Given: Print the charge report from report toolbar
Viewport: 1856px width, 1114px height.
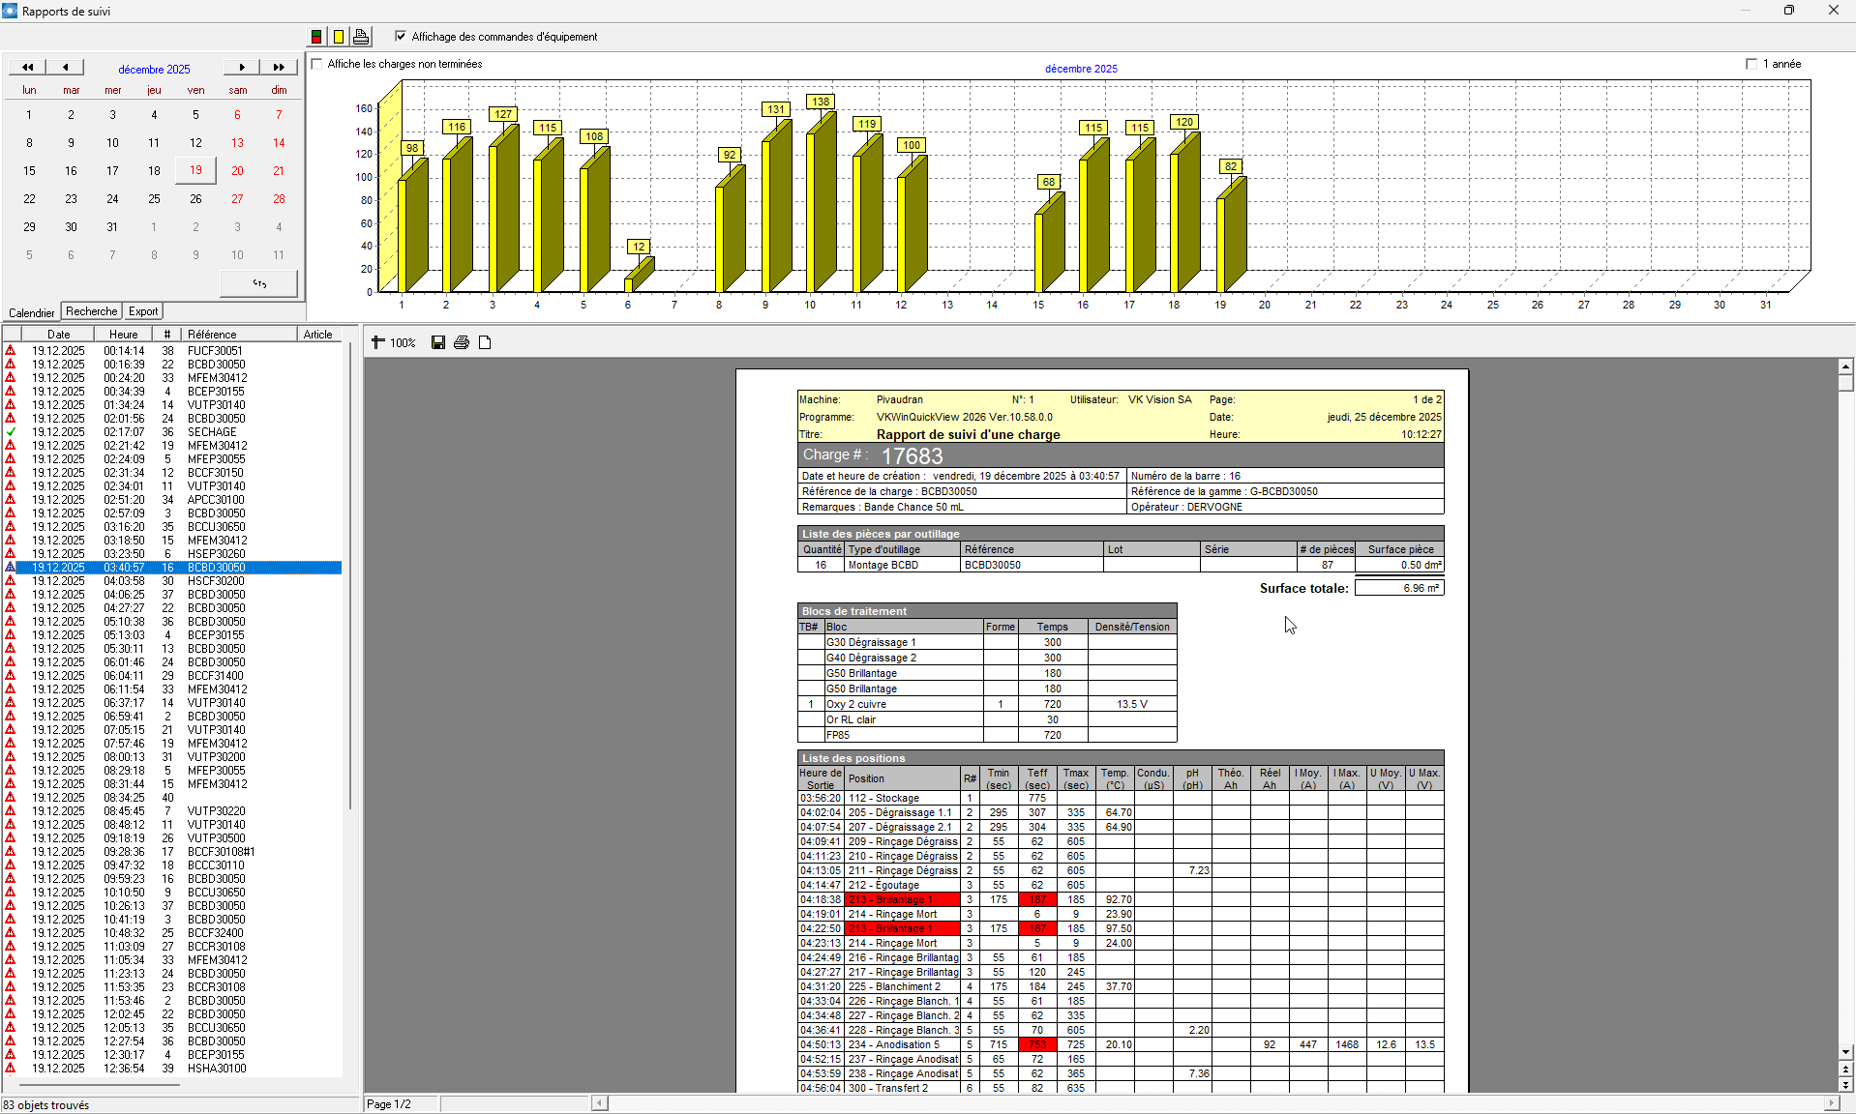Looking at the screenshot, I should click(x=462, y=342).
